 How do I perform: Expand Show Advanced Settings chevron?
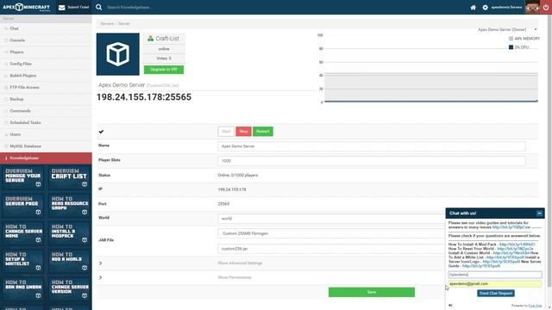click(101, 263)
